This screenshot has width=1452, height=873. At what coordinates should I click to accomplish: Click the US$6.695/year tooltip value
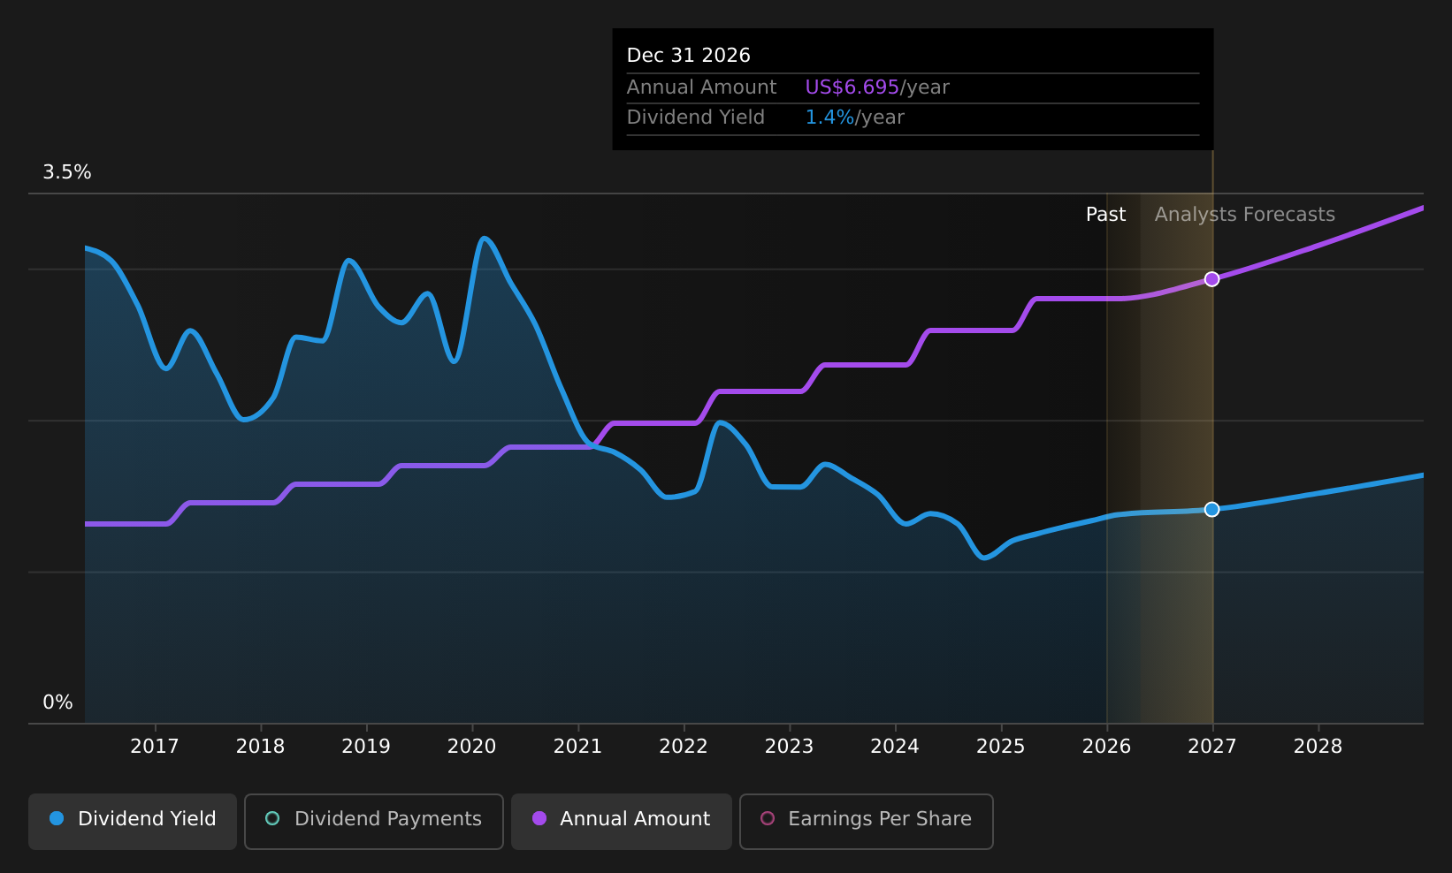click(x=876, y=87)
